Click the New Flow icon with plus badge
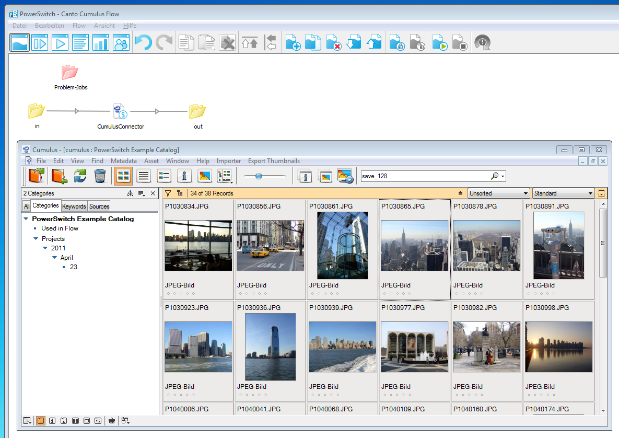 coord(293,43)
